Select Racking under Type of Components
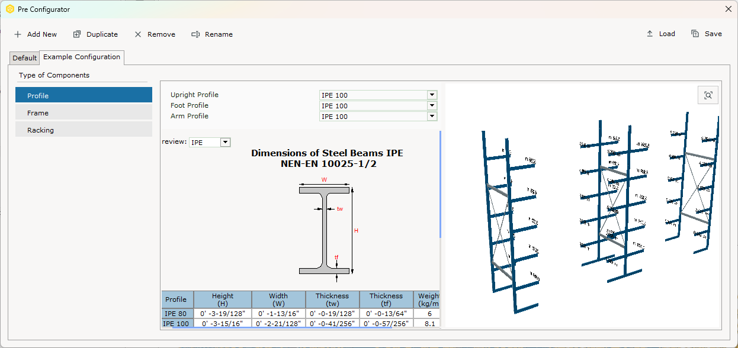This screenshot has width=738, height=348. point(84,130)
